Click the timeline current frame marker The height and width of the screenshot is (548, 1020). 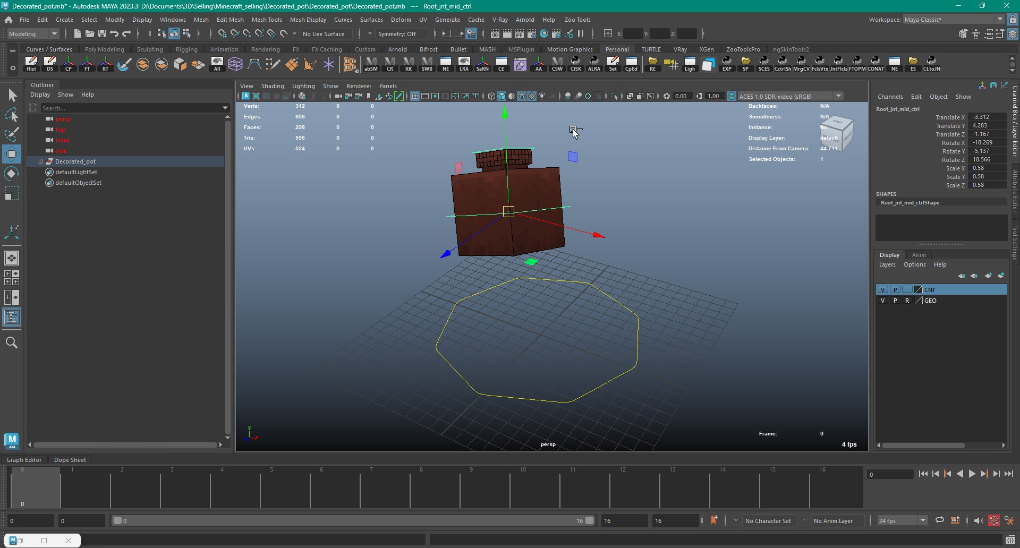(35, 487)
